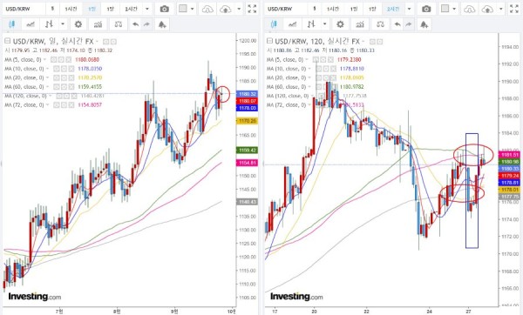The width and height of the screenshot is (523, 315).
Task: Open layout swatch dropdown arrow, left chart
Action: coord(192,9)
